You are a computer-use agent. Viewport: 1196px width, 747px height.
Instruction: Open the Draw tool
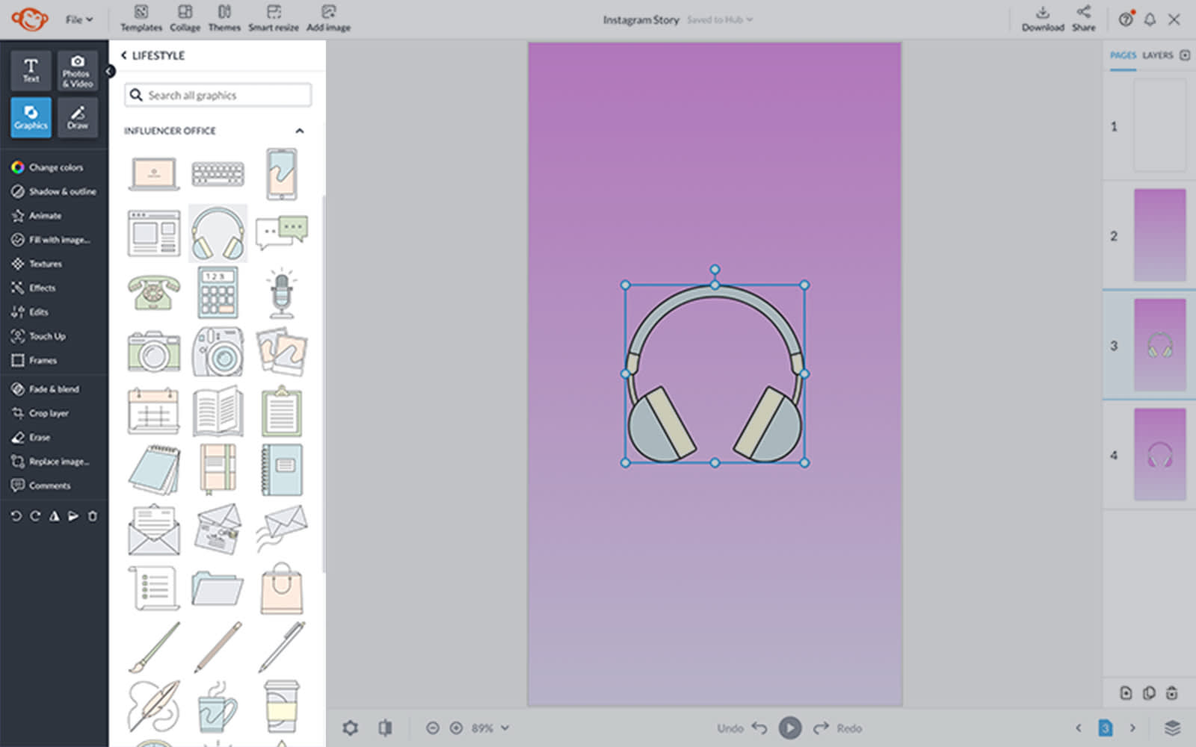point(77,117)
